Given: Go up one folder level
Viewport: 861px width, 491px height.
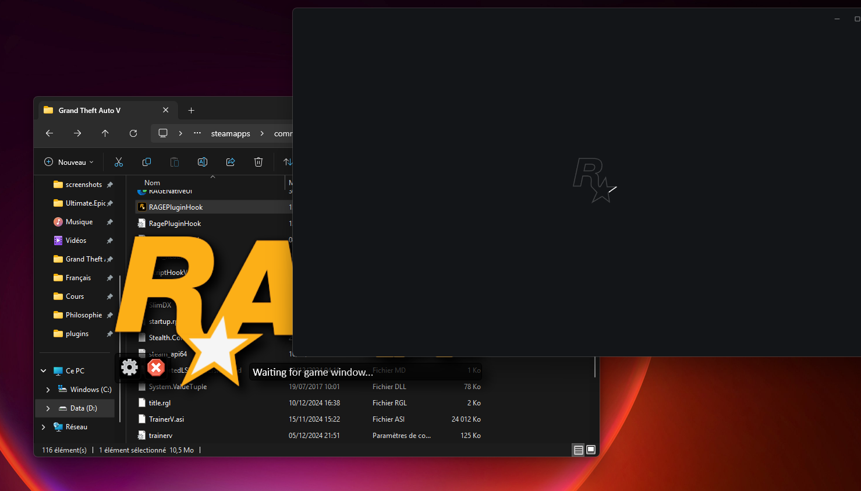Looking at the screenshot, I should coord(105,133).
